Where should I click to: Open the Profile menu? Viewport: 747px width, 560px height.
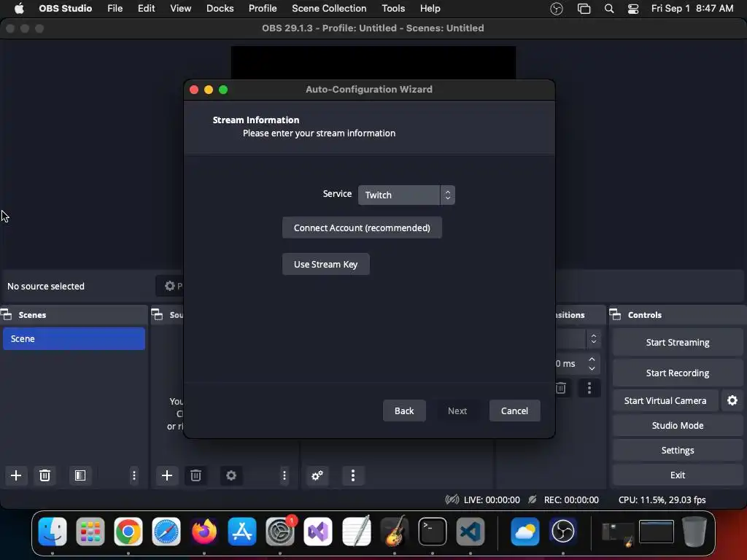pyautogui.click(x=263, y=9)
